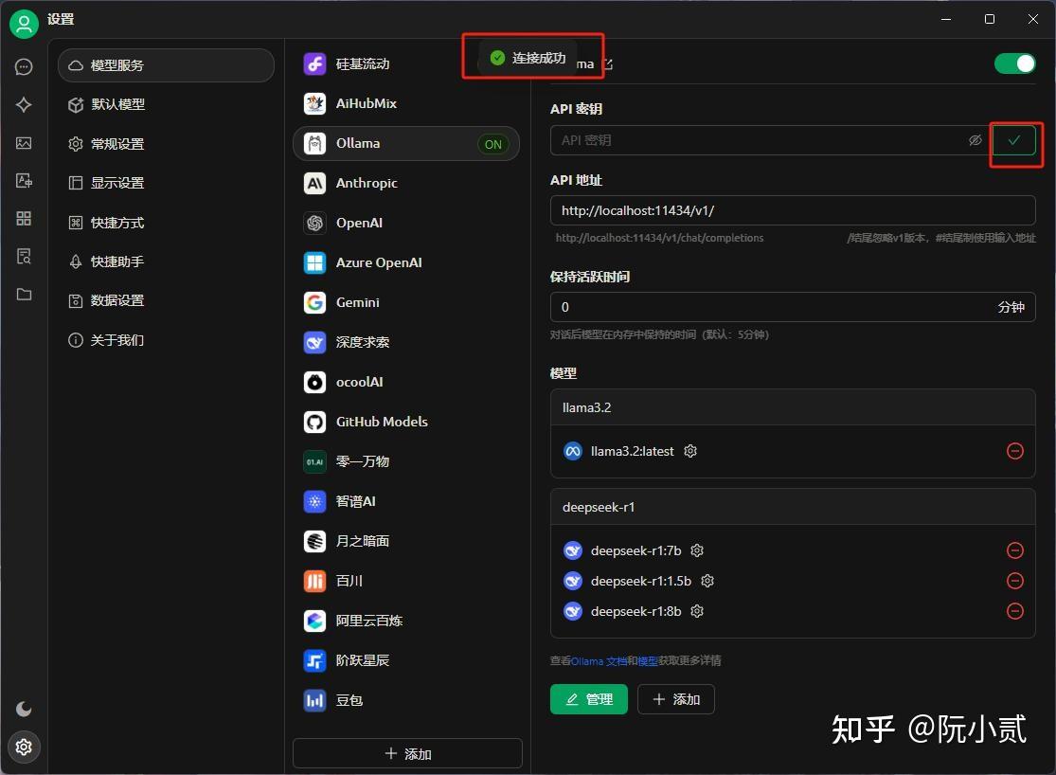Image resolution: width=1056 pixels, height=775 pixels.
Task: Remove the deepseek-r1:8b model
Action: click(1015, 611)
